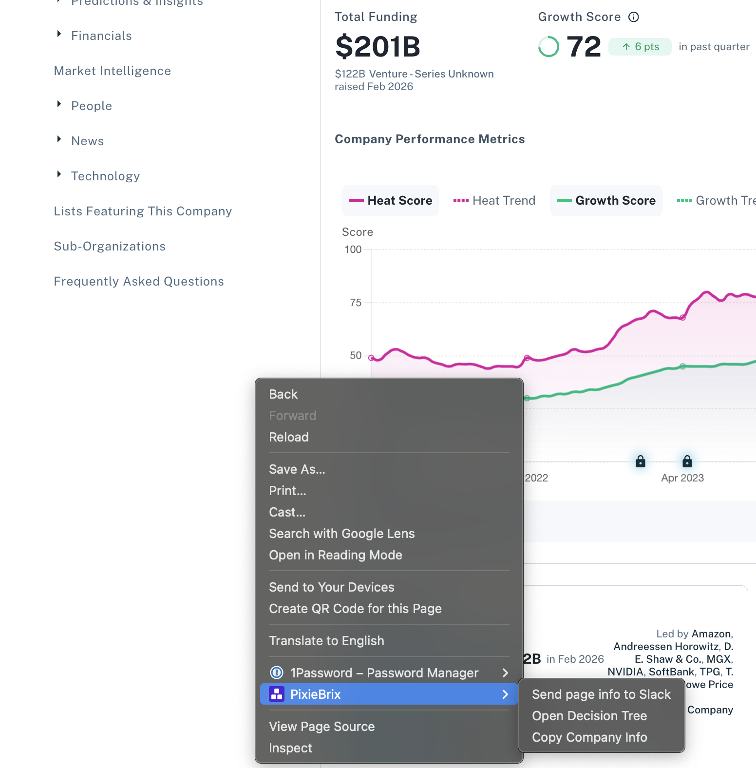
Task: Toggle the Heat Trend chart series
Action: (x=494, y=200)
